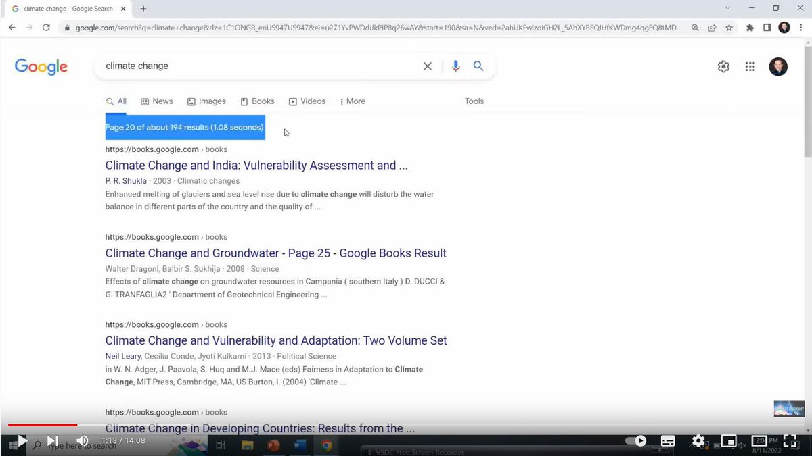Toggle Chrome side panel icon
812x456 pixels.
[x=767, y=28]
